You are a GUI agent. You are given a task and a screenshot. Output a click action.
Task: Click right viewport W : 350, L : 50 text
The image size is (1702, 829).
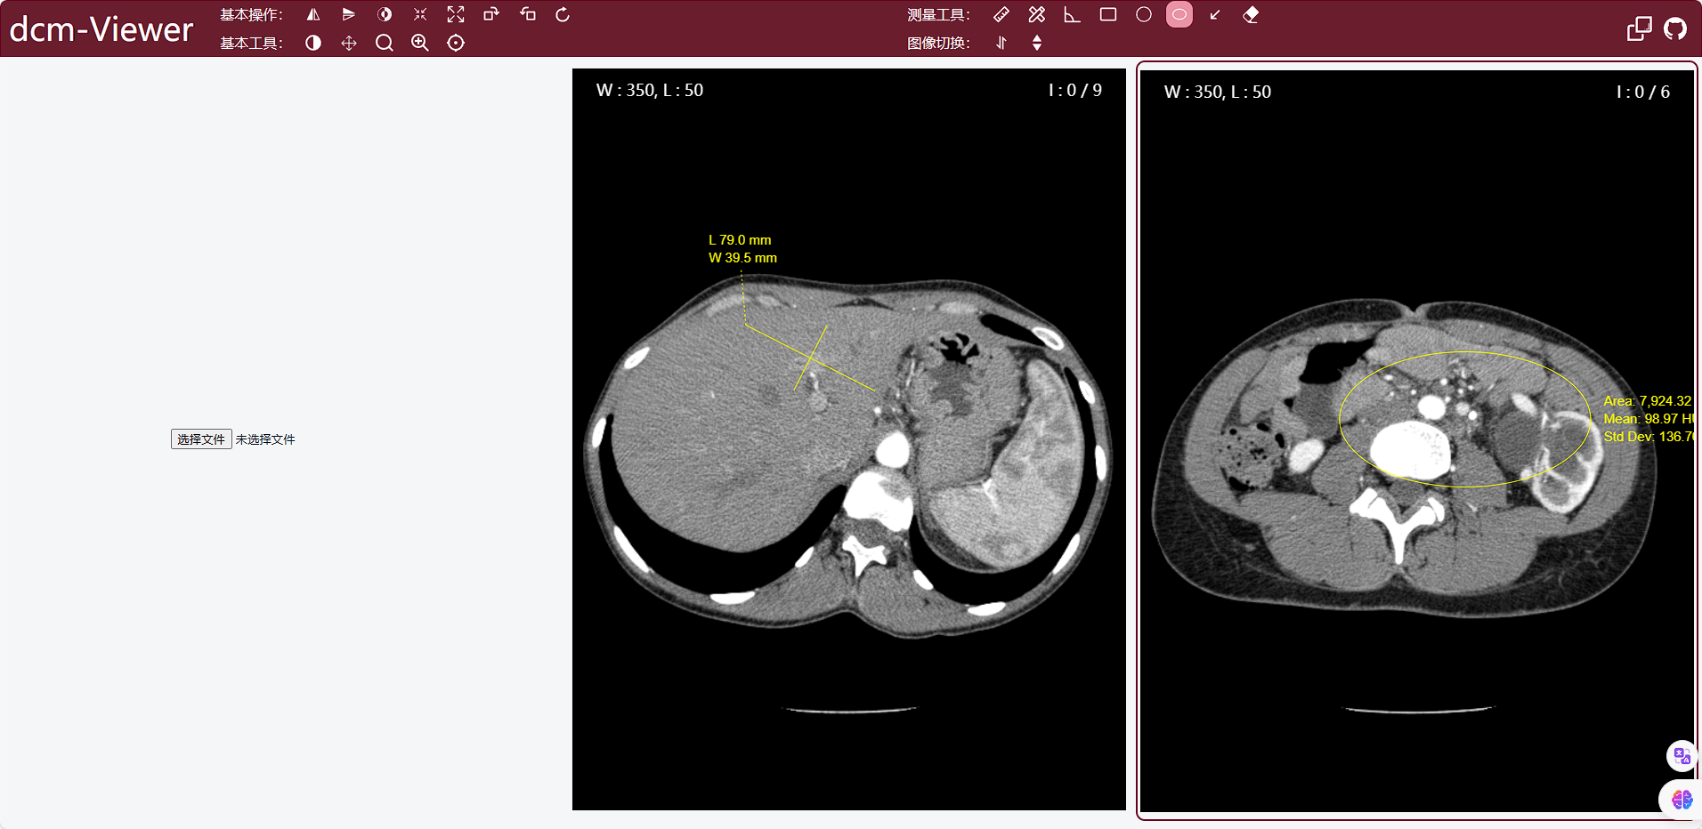pyautogui.click(x=1218, y=92)
